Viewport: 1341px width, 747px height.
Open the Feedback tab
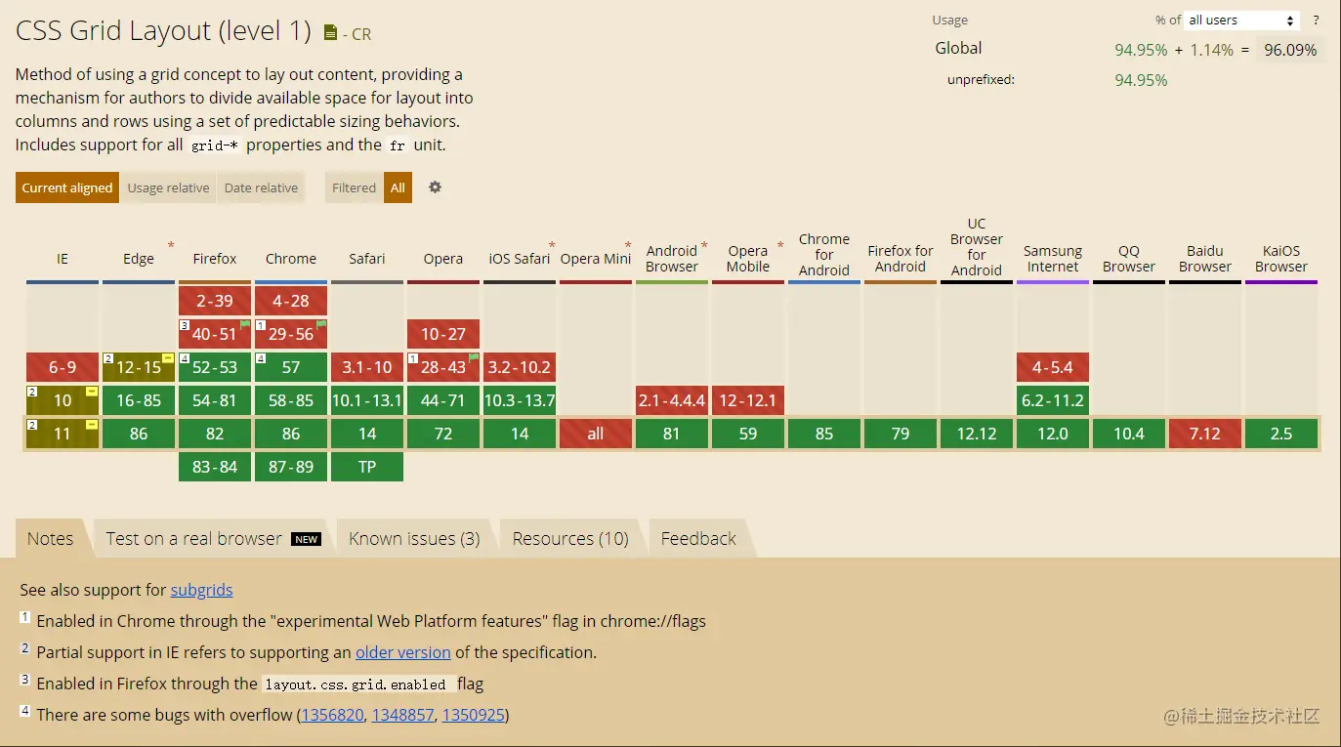(698, 539)
